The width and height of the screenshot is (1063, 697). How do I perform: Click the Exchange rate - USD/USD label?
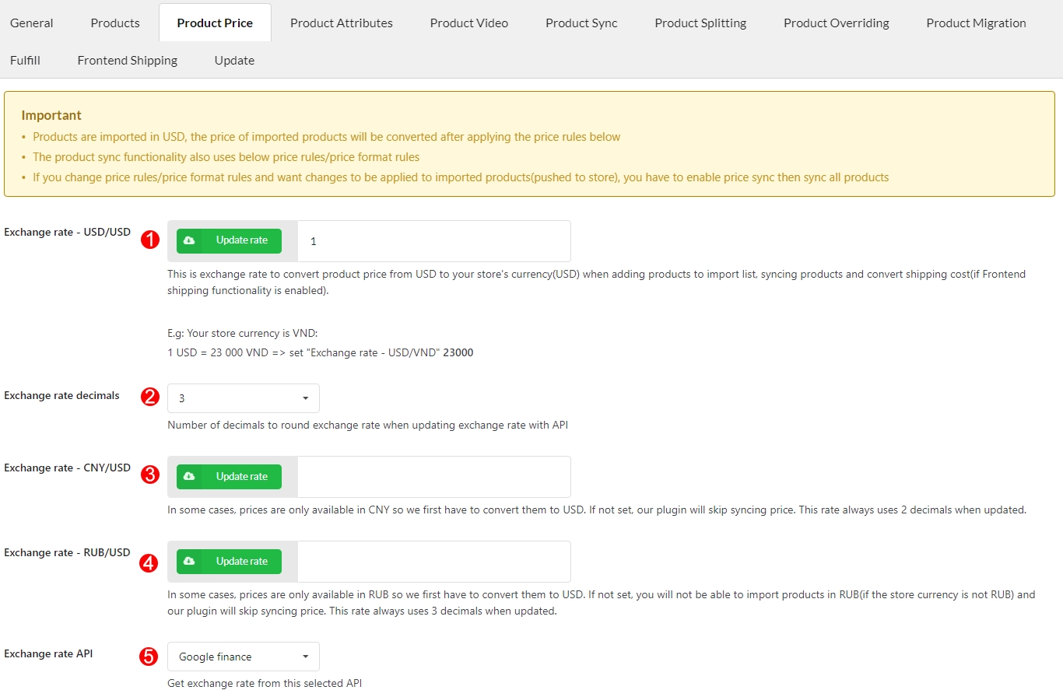68,232
